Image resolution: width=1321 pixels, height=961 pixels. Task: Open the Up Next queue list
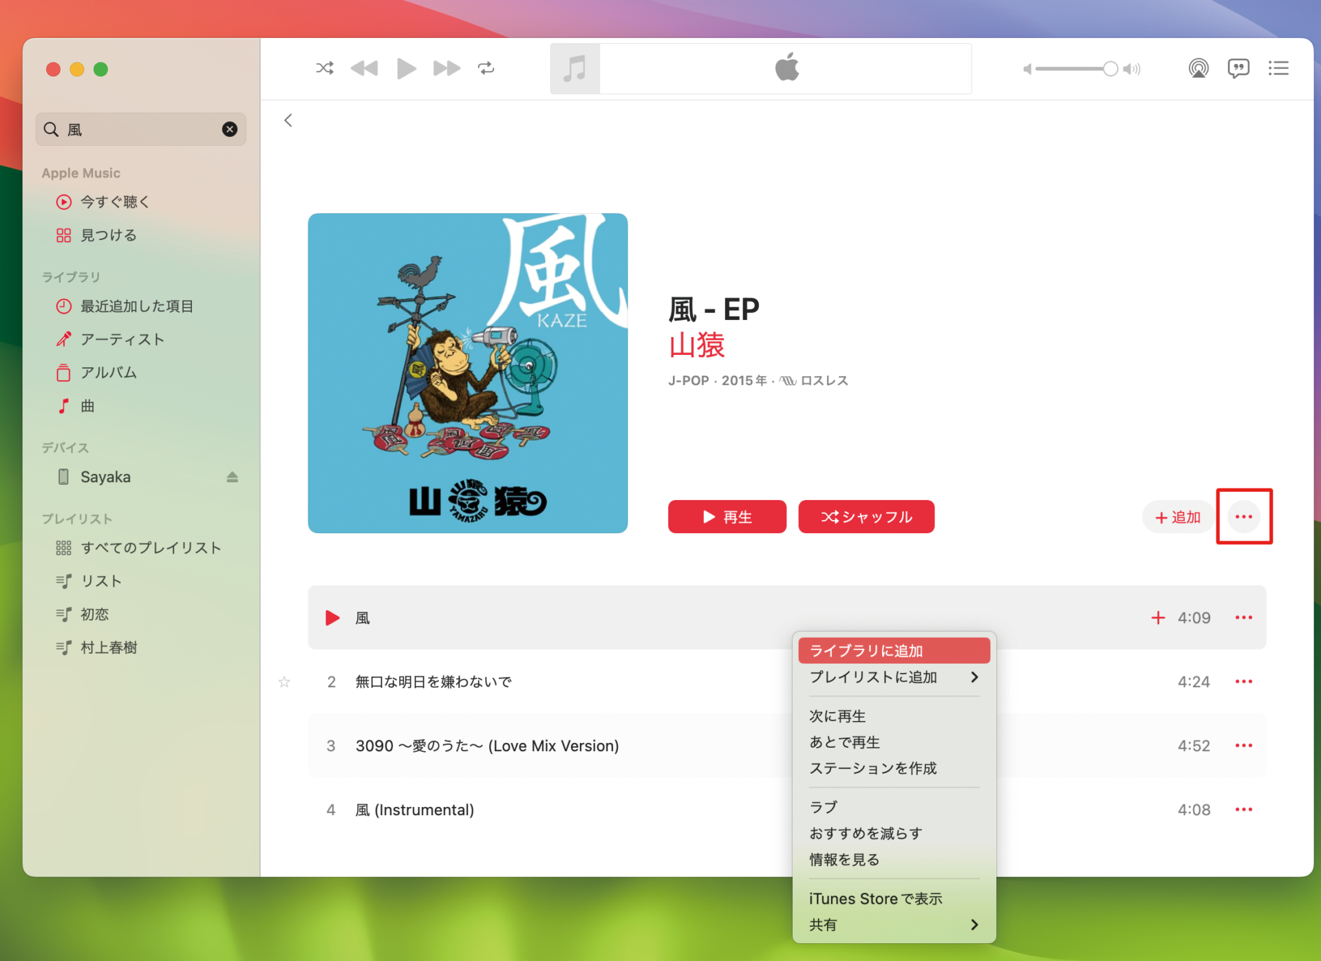click(x=1278, y=68)
